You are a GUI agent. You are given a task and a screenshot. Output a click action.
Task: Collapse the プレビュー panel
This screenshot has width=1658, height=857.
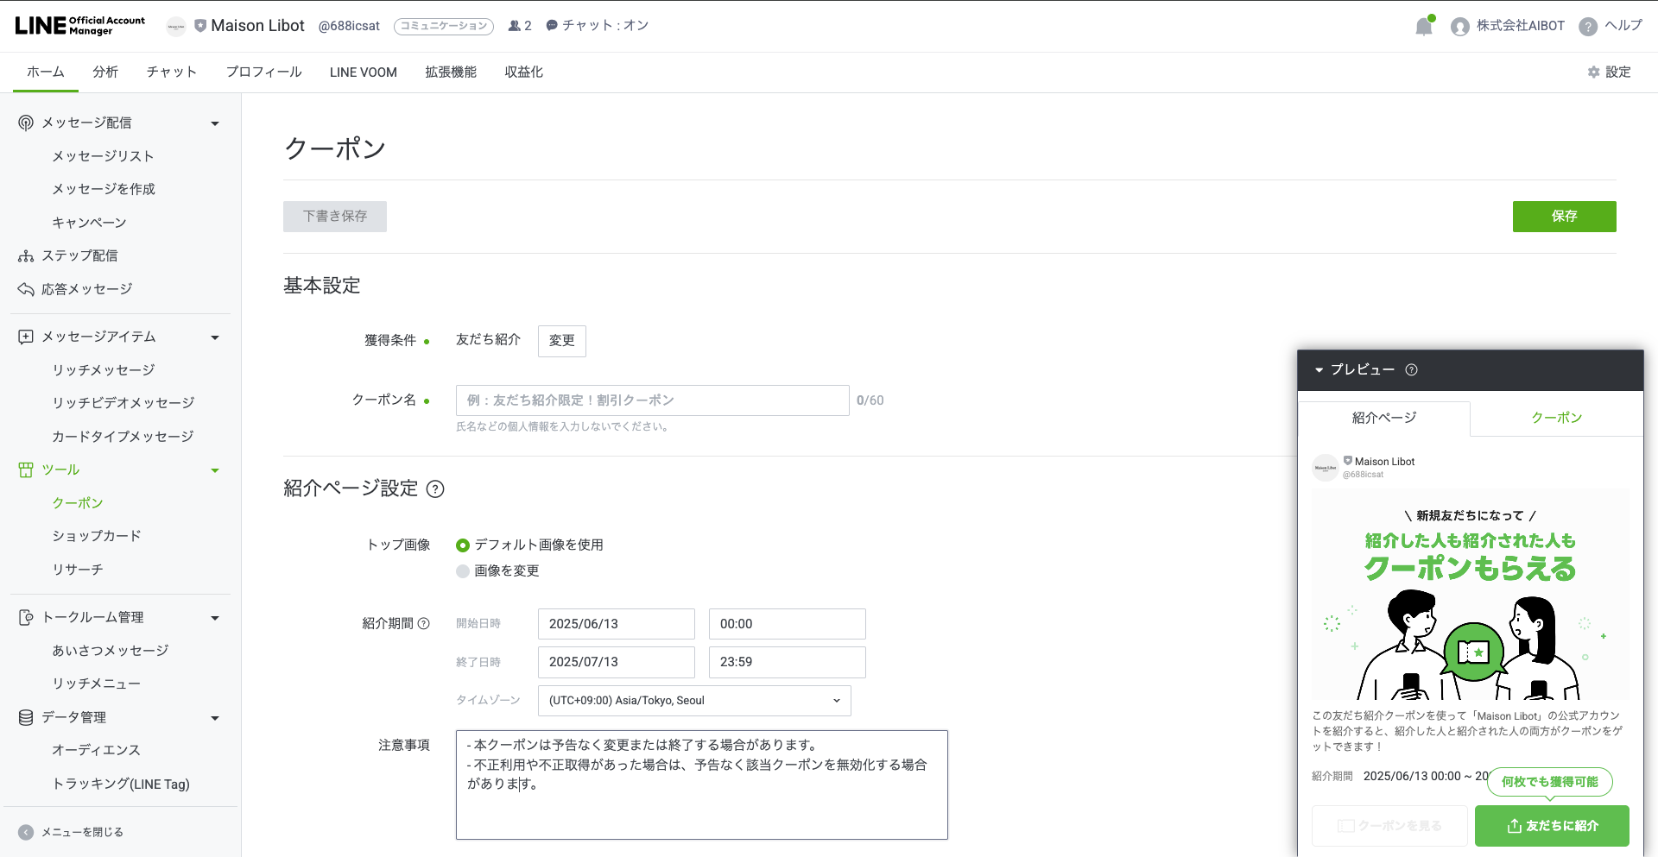(1319, 370)
